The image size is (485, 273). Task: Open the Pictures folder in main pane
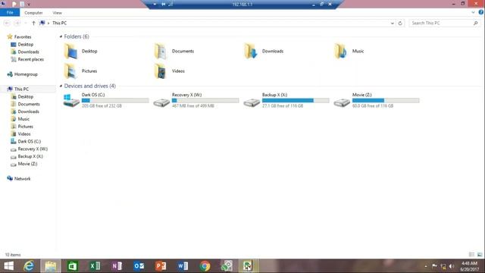coord(80,71)
